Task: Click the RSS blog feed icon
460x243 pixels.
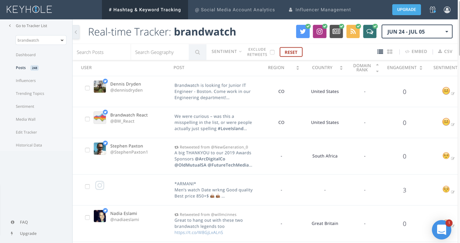Action: [353, 32]
